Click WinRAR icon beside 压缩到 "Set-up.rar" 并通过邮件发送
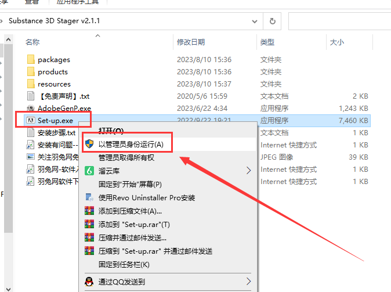 point(89,251)
